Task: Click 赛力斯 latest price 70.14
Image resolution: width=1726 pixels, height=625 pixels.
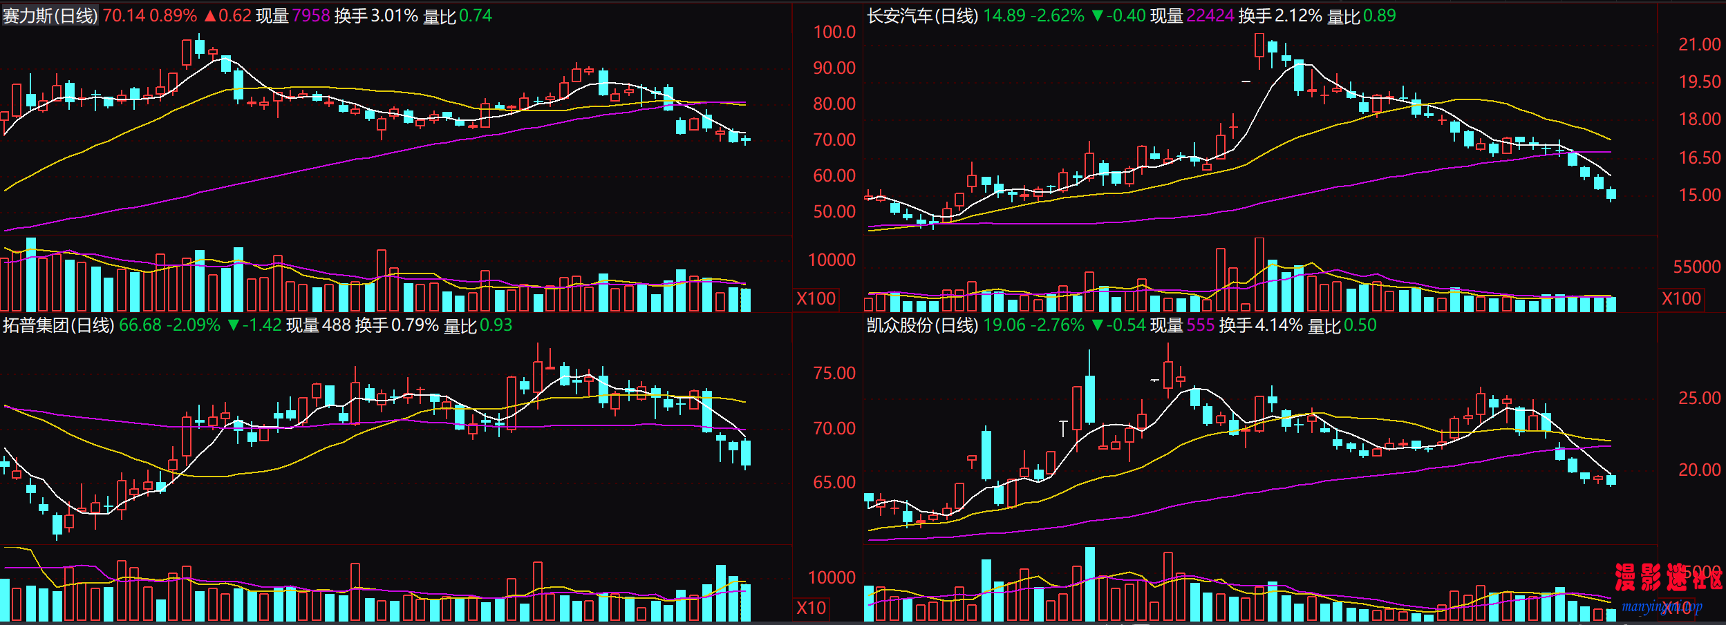Action: [x=124, y=16]
